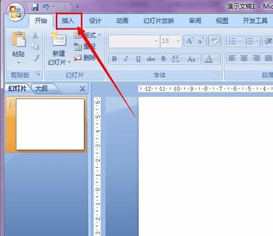Add a slide with the 新建幻灯片 icon
This screenshot has width=273, height=236.
coord(59,39)
